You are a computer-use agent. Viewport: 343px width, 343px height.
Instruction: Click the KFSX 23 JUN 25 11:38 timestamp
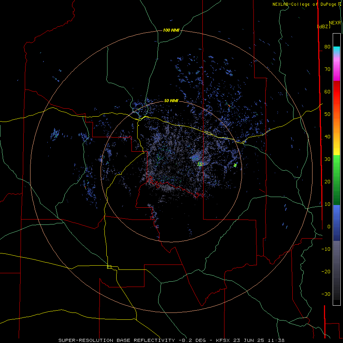250,340
